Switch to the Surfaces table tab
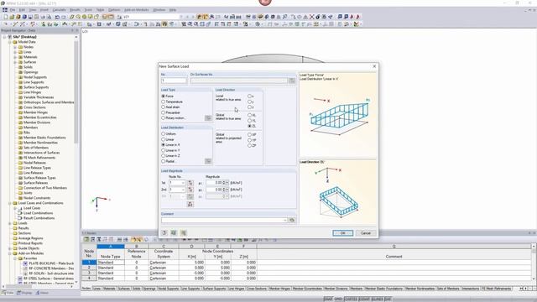The image size is (537, 302). [124, 289]
